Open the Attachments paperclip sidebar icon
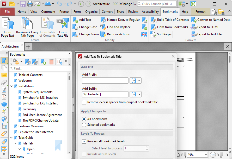 click(x=4, y=82)
